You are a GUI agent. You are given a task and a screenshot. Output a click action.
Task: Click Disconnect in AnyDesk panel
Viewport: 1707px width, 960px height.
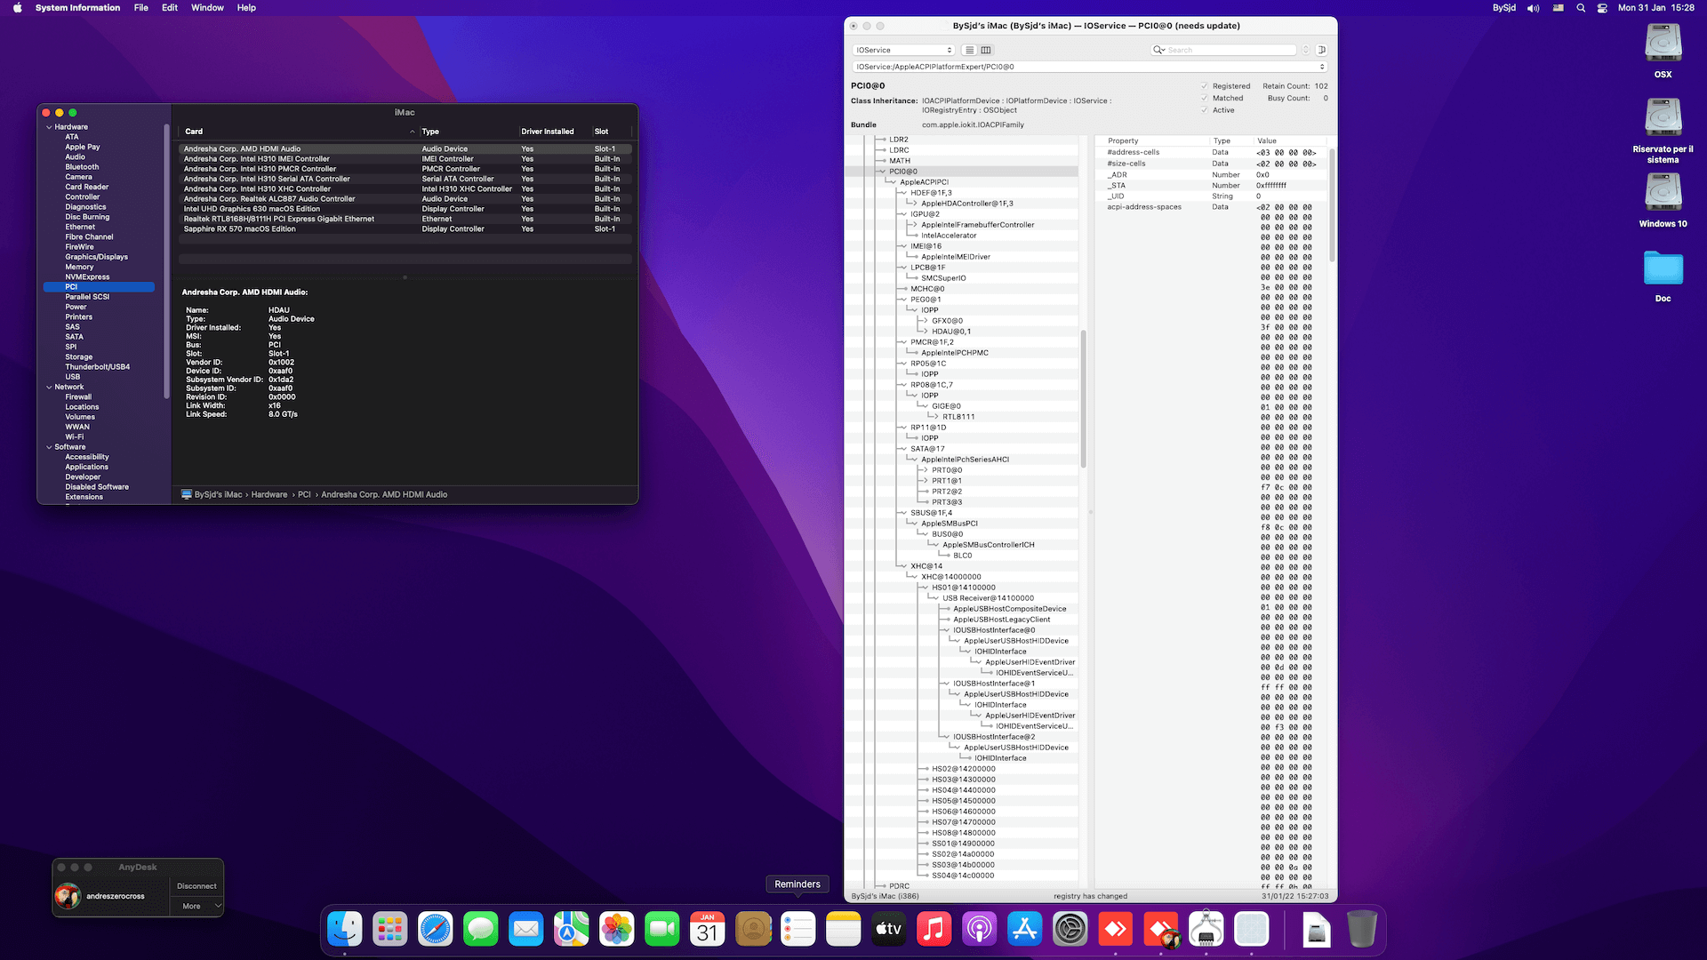196,886
